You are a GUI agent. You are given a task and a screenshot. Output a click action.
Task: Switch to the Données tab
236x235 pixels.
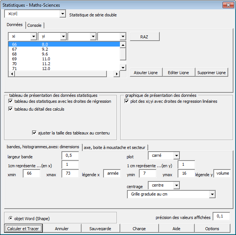click(15, 25)
